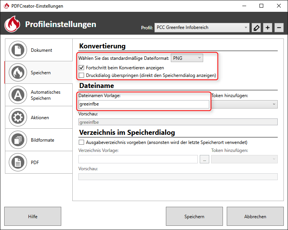Check Ausgabeverzeichnis vorgeben option
The image size is (288, 230).
[81, 142]
